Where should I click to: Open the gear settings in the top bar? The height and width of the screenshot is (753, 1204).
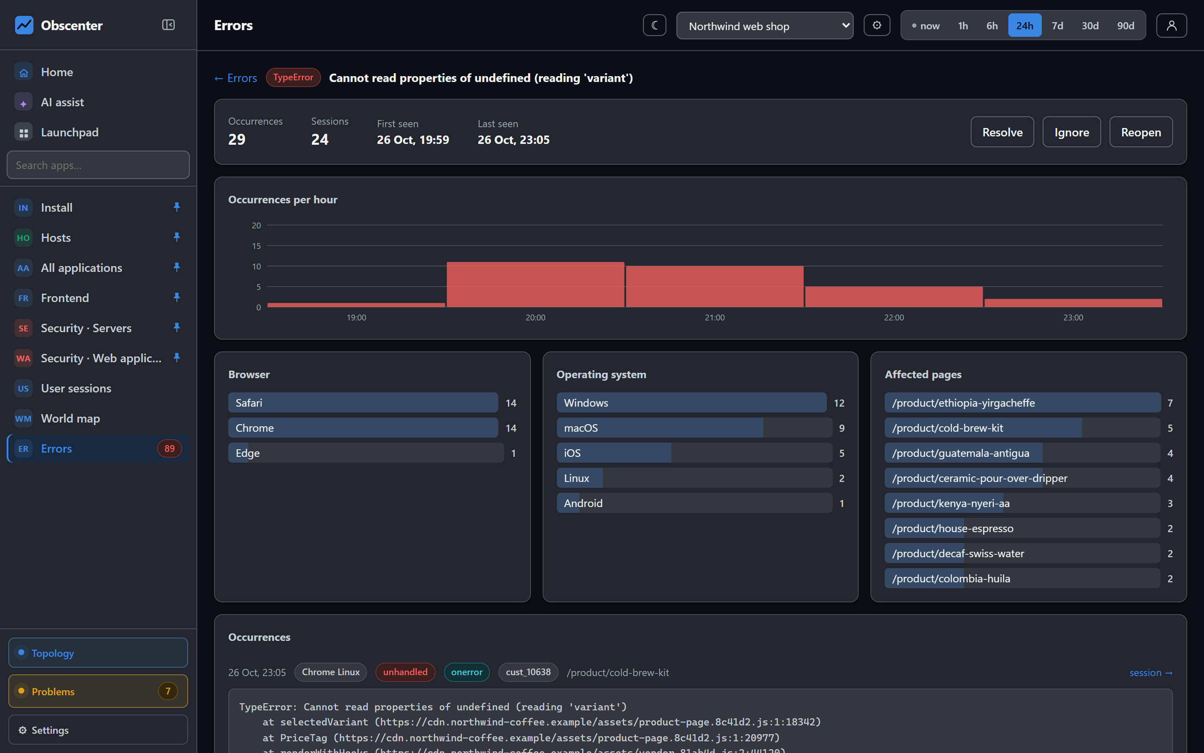point(877,26)
